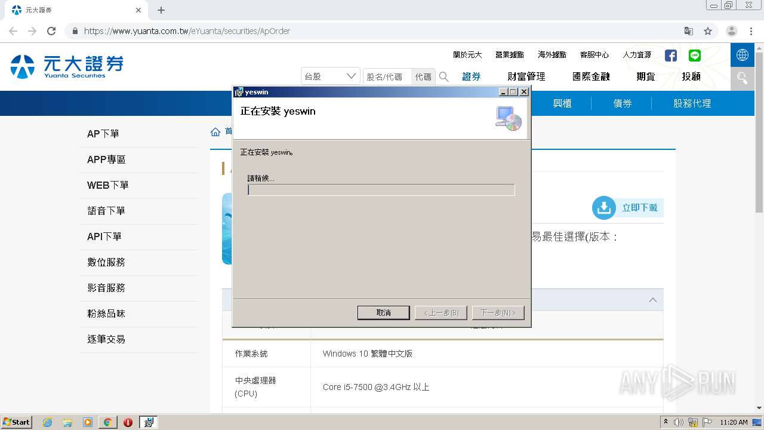Open the 關於元大 link

tap(467, 55)
